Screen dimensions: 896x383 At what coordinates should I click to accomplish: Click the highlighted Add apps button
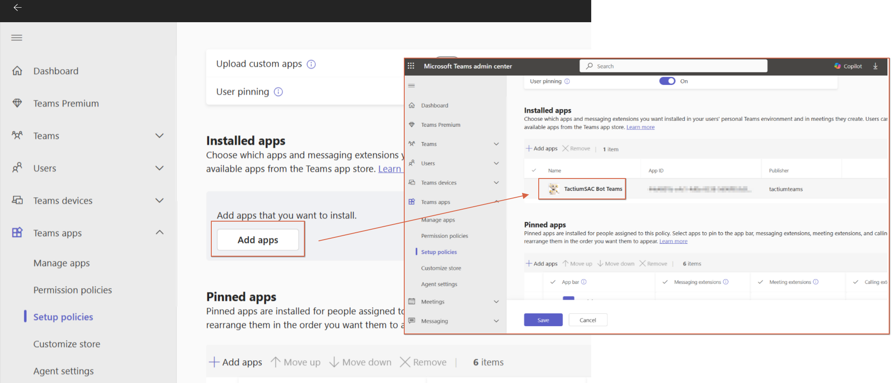tap(258, 240)
